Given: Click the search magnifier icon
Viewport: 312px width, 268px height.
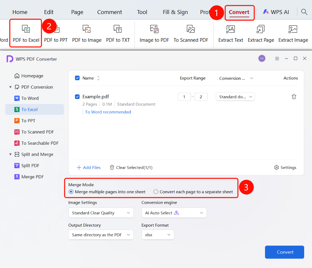Looking at the screenshot, I should pos(304,12).
